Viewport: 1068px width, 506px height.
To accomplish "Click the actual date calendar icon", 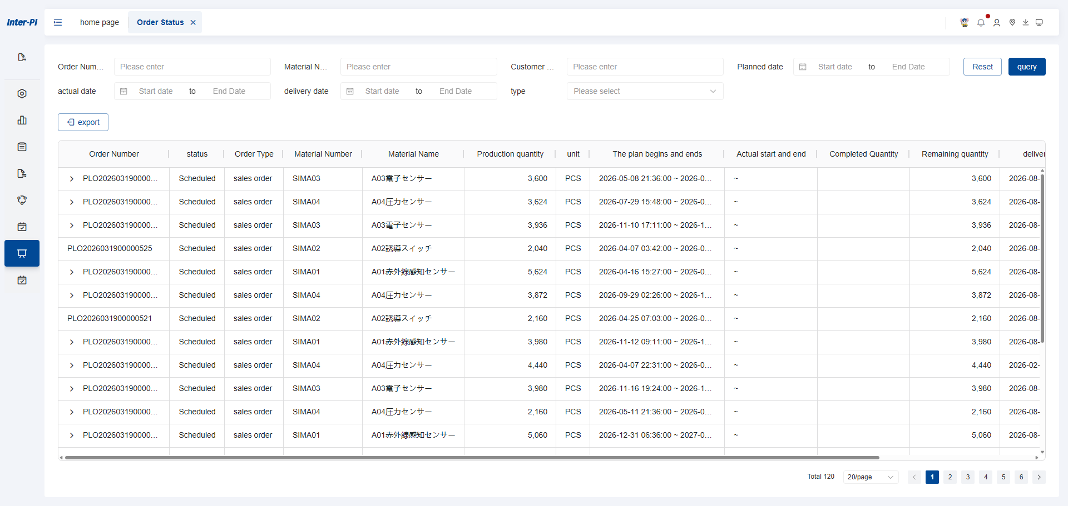I will (x=123, y=91).
